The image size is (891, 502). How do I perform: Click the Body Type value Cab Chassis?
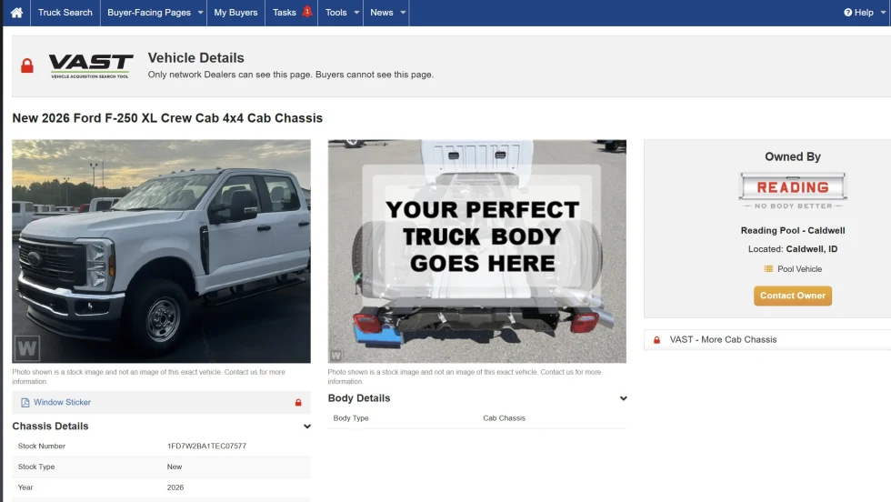[x=504, y=417]
